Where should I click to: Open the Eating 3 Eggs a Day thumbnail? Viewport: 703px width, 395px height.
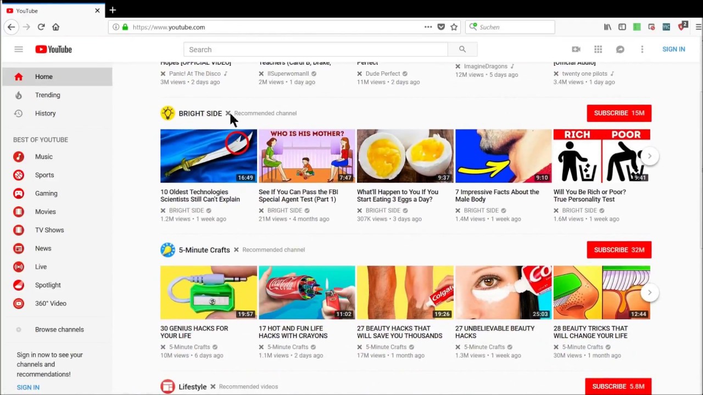[405, 156]
